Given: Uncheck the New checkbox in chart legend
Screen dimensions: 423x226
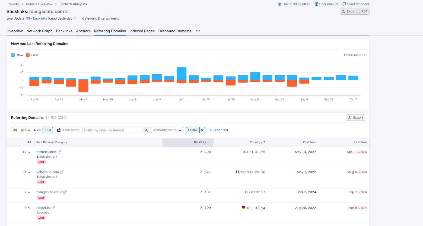Looking at the screenshot, I should (x=13, y=55).
